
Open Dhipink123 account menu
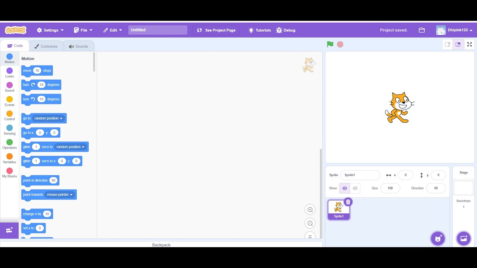(x=454, y=30)
